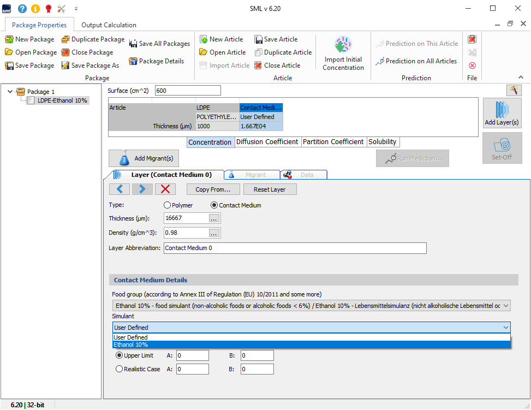The width and height of the screenshot is (531, 410).
Task: Collapse the Package 1 tree node
Action: pyautogui.click(x=10, y=92)
